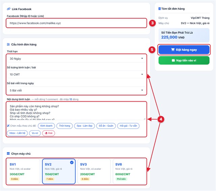
Task: Open the 5 Bài viết daily posts dropdown
Action: tap(76, 90)
